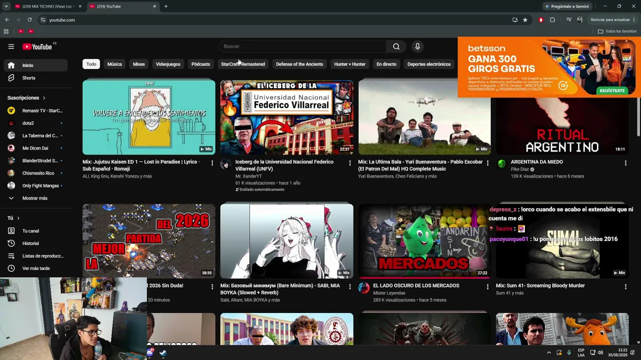Image resolution: width=641 pixels, height=360 pixels.
Task: Select the Defense of the Ancients chip
Action: click(299, 64)
